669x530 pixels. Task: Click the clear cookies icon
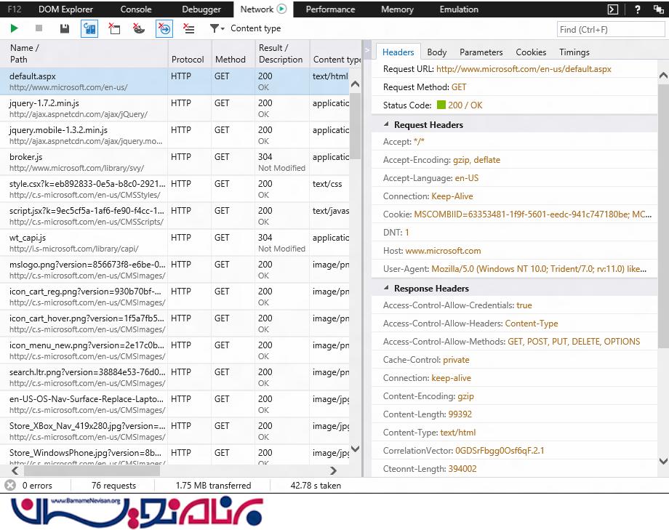(x=138, y=28)
